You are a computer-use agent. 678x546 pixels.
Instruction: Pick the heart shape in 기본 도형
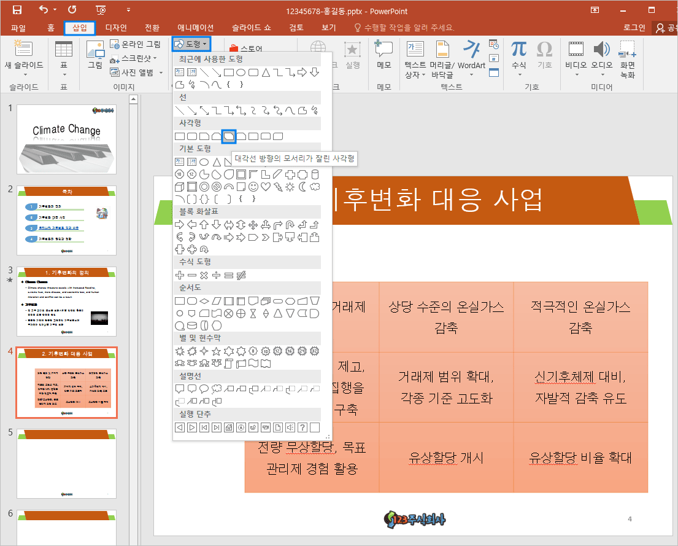click(266, 187)
